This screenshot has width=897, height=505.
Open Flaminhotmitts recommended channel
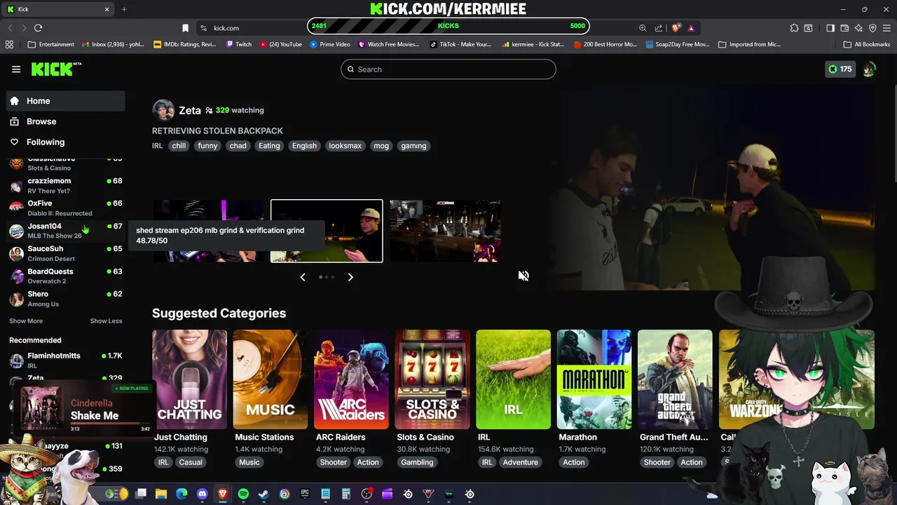[66, 360]
